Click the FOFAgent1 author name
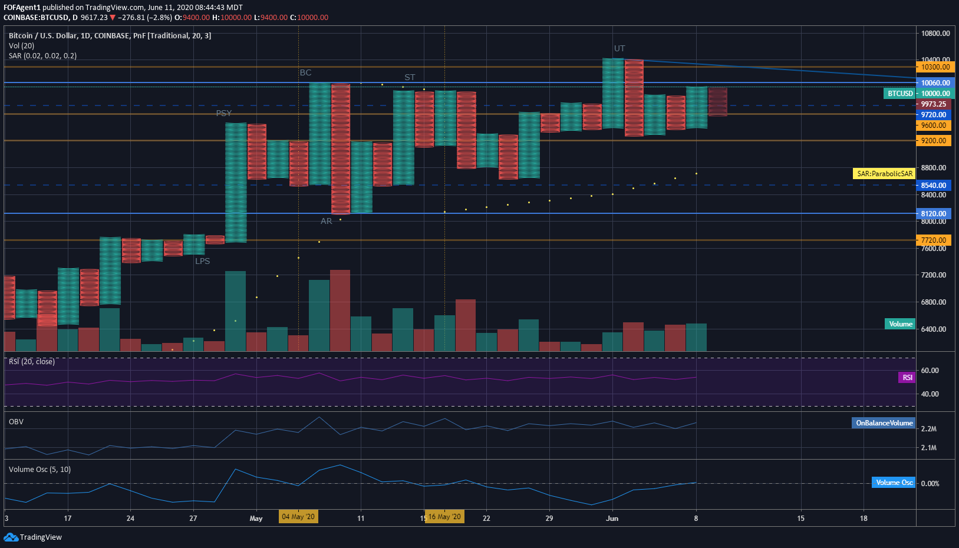The image size is (959, 548). [22, 8]
